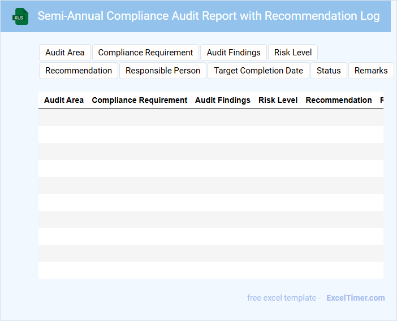
Task: Click the Compliance Requirement tag
Action: 145,53
